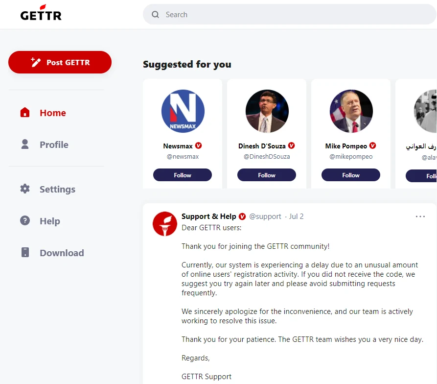
Task: Open Help via the question mark icon
Action: (x=25, y=221)
